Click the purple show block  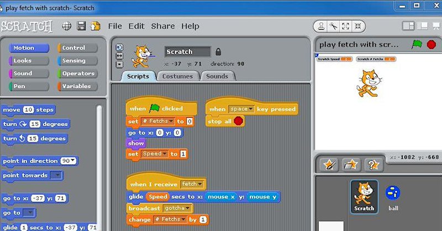click(136, 143)
